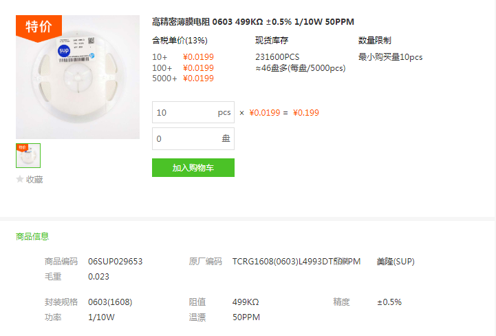Viewport: 496px width, 336px height.
Task: Click the 加入购物车 add to cart button
Action: (193, 167)
